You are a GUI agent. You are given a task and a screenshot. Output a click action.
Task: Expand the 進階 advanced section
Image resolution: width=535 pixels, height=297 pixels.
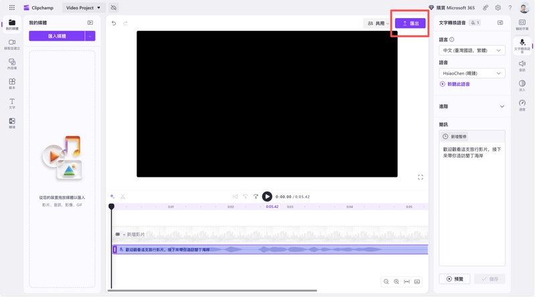(502, 106)
